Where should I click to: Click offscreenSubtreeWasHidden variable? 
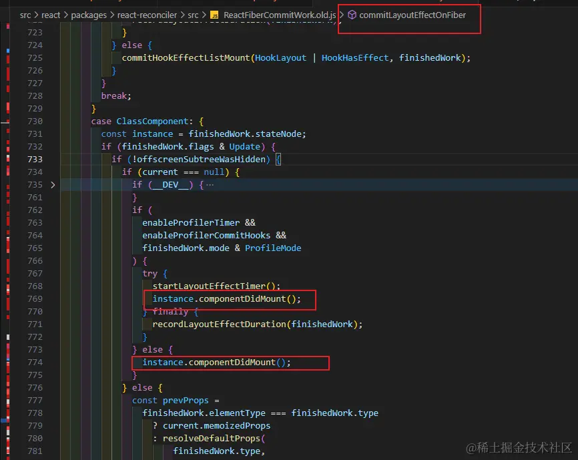(x=202, y=159)
